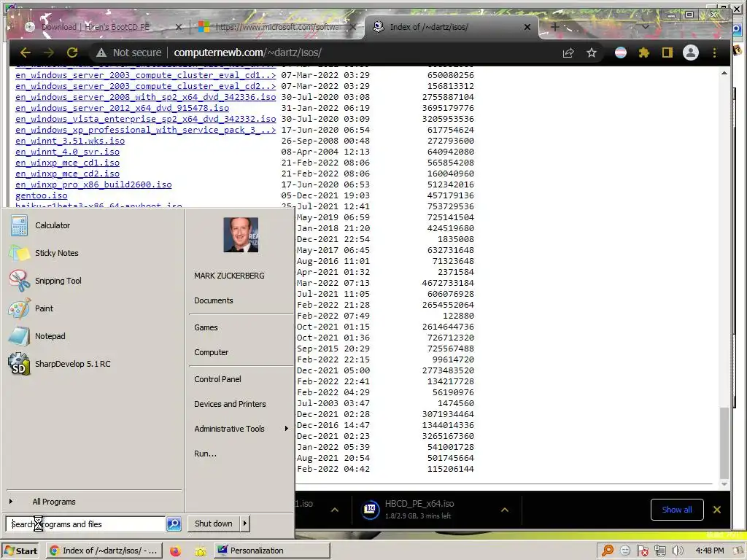Viewport: 747px width, 560px height.
Task: Click the Shut down button
Action: click(214, 524)
